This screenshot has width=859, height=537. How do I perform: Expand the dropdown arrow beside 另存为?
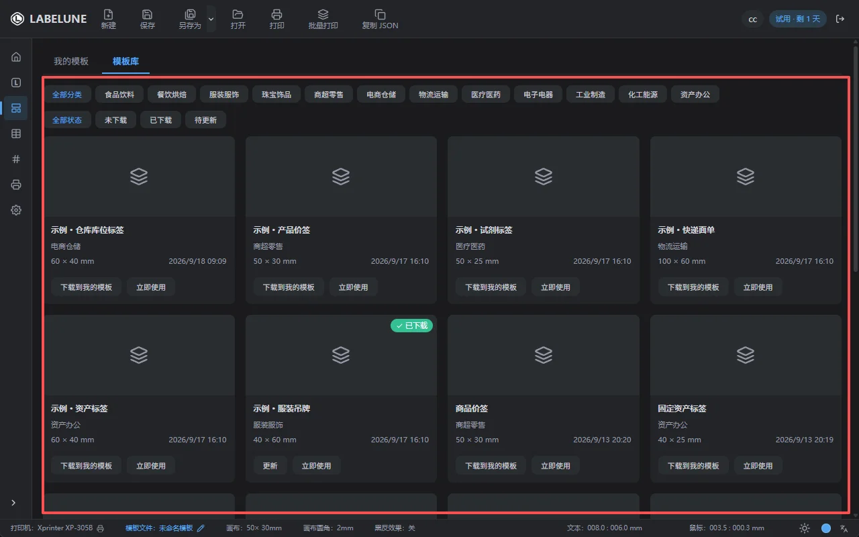[x=211, y=19]
